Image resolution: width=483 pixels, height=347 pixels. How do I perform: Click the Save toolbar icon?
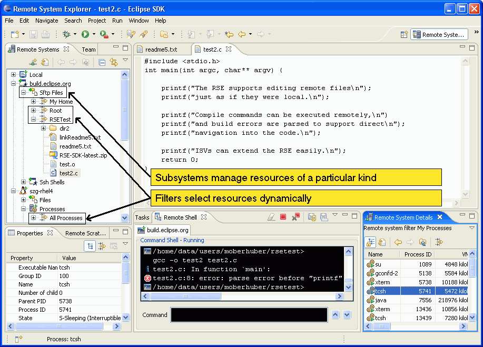(34, 34)
